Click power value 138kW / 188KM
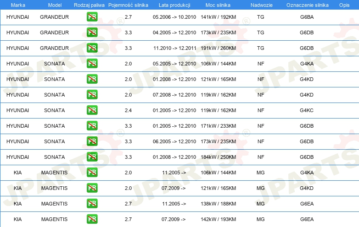This screenshot has width=359, height=227. click(218, 204)
